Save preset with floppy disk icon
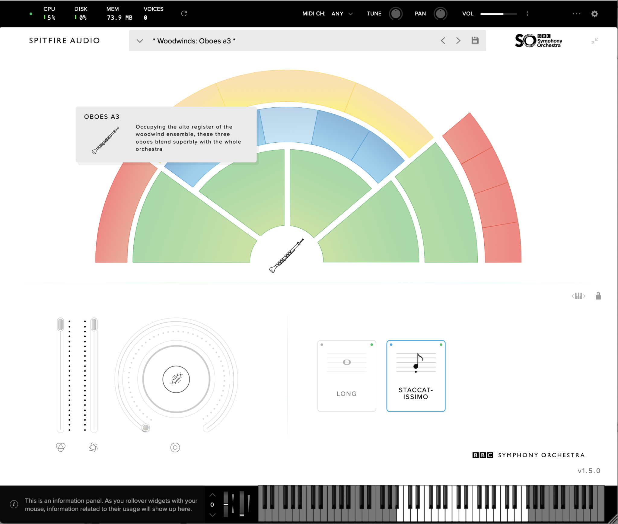Image resolution: width=618 pixels, height=524 pixels. click(475, 40)
